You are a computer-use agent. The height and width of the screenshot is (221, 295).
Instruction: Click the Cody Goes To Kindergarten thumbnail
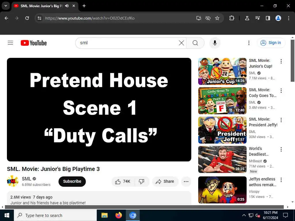[x=222, y=101]
